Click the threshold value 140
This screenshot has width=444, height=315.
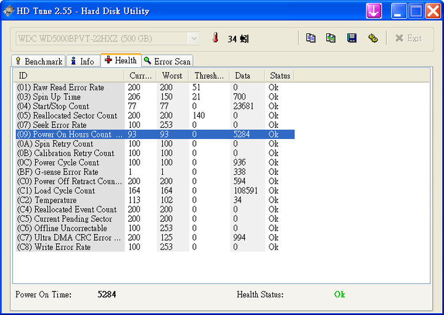coord(199,115)
